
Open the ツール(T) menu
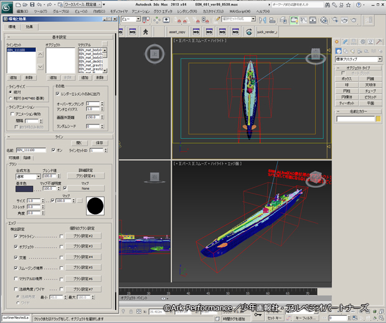(40, 11)
